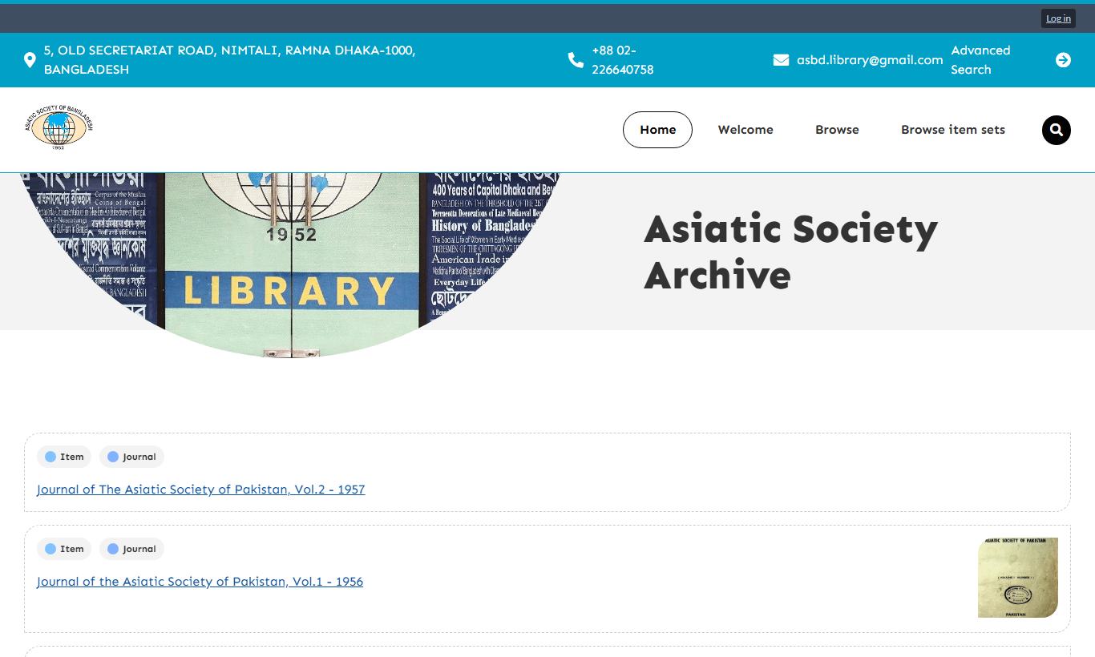This screenshot has height=657, width=1095.
Task: Click the Asiatic Society of Bangladesh logo
Action: click(59, 127)
